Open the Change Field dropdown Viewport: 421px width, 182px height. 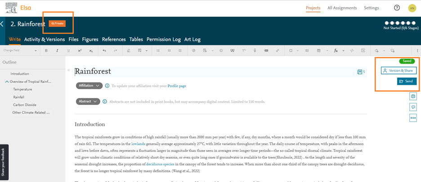20,50
